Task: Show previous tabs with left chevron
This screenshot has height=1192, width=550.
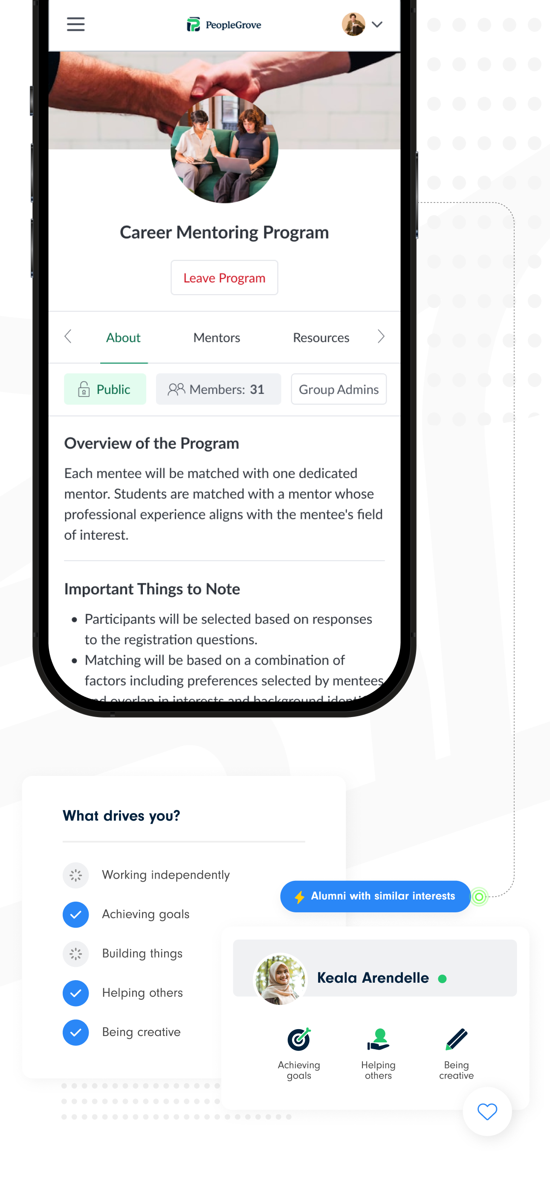Action: [68, 336]
